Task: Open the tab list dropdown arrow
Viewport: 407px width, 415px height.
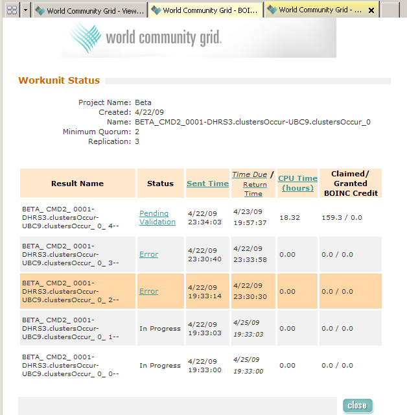Action: (x=25, y=10)
